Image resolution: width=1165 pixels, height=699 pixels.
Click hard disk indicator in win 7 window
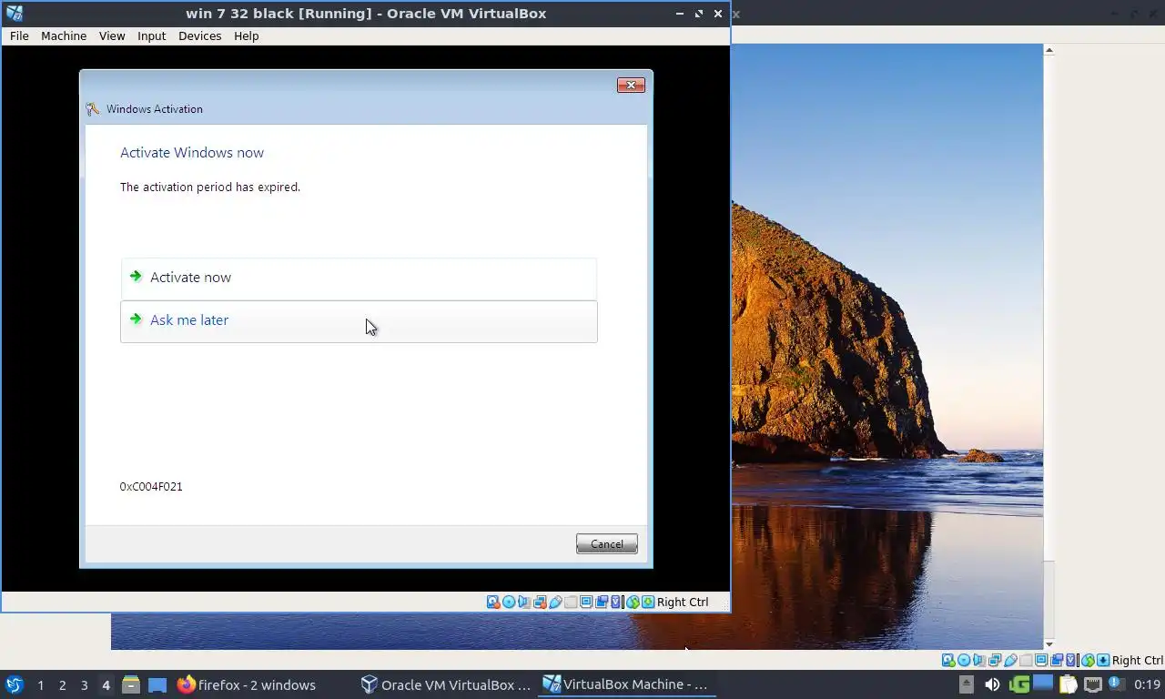point(493,602)
